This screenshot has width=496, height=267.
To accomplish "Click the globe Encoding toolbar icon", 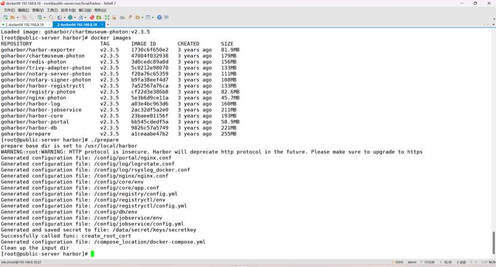I will coord(70,17).
